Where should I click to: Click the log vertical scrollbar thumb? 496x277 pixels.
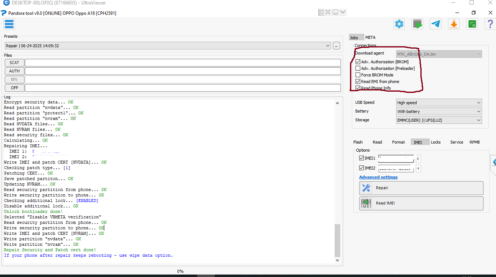coord(337,240)
